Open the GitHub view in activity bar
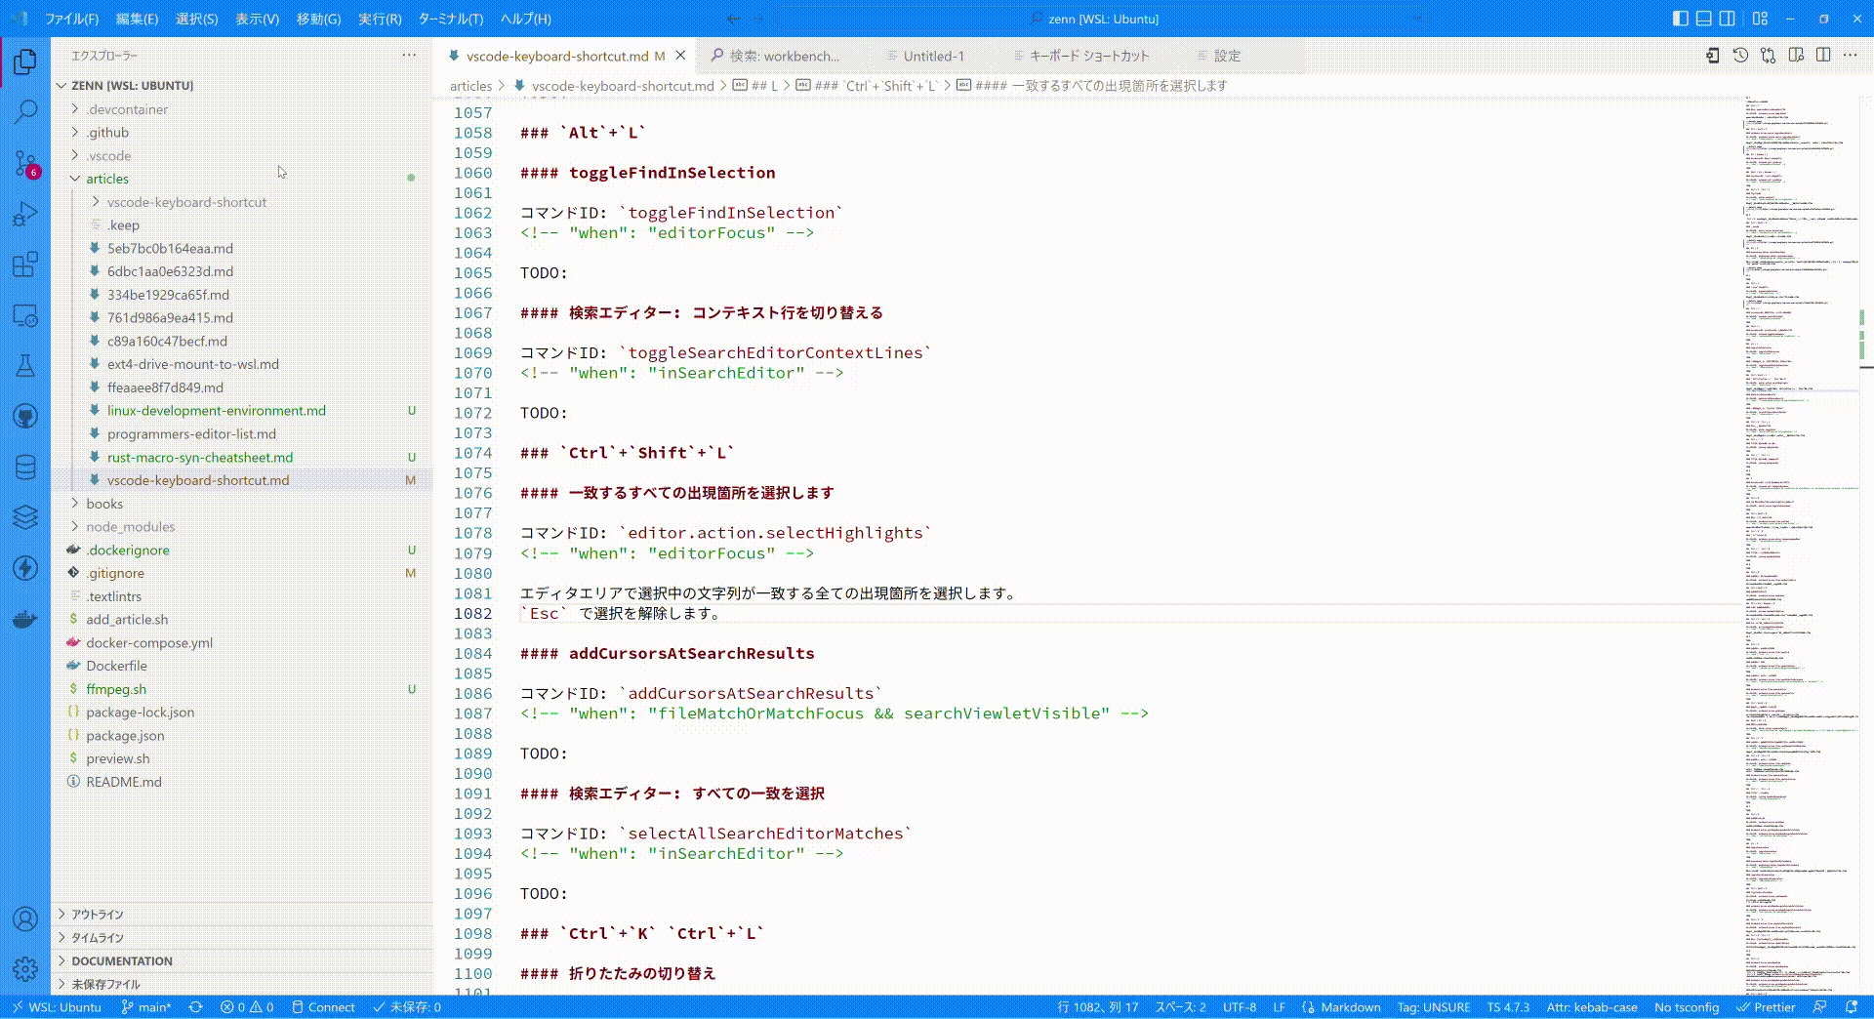This screenshot has width=1874, height=1019. coord(25,417)
